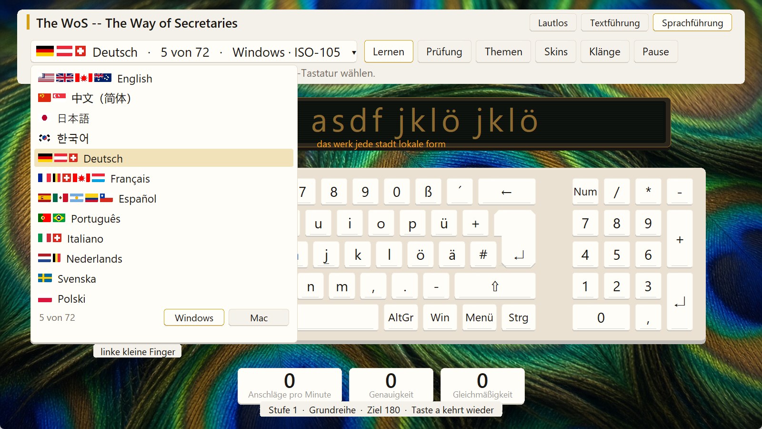This screenshot has height=429, width=762.
Task: Click the numpad plus key
Action: click(680, 239)
